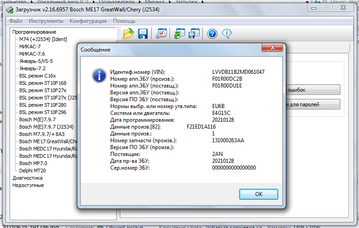Select BSL режим ST10F296 item

click(x=43, y=112)
